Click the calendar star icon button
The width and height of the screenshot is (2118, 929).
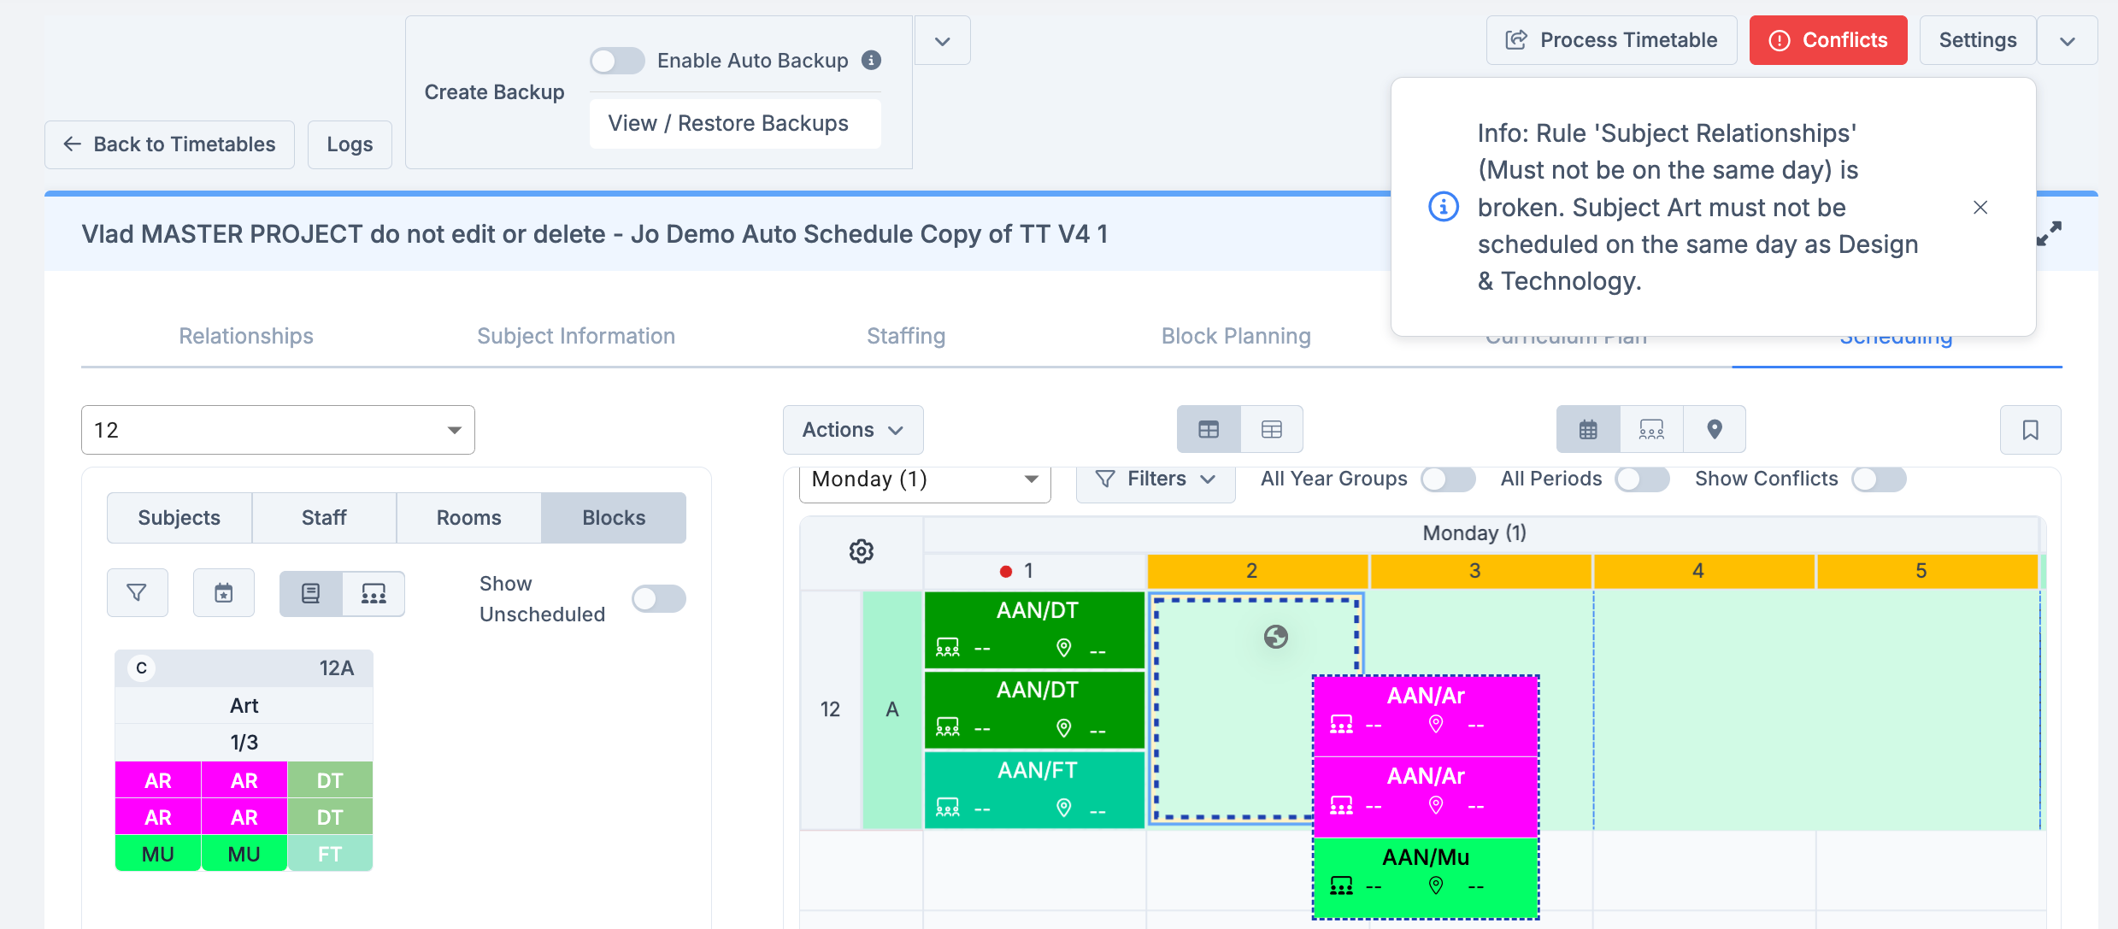point(223,592)
